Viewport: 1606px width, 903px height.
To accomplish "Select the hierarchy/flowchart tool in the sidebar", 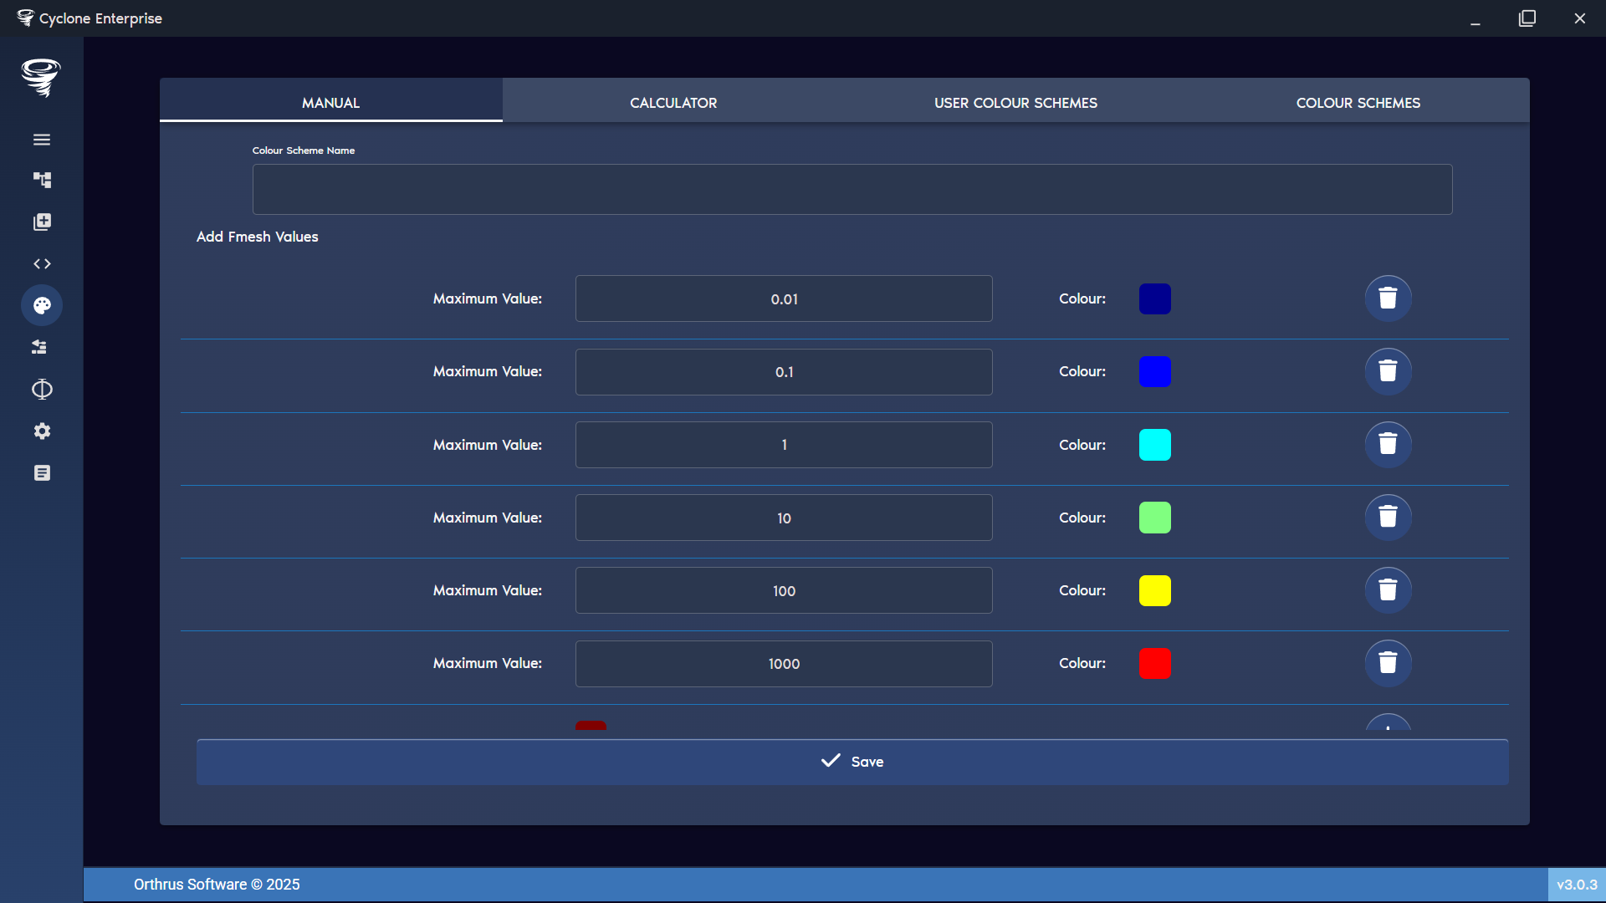I will coord(42,180).
